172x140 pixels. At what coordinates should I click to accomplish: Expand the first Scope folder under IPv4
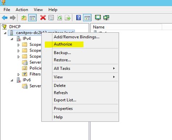click(18, 45)
